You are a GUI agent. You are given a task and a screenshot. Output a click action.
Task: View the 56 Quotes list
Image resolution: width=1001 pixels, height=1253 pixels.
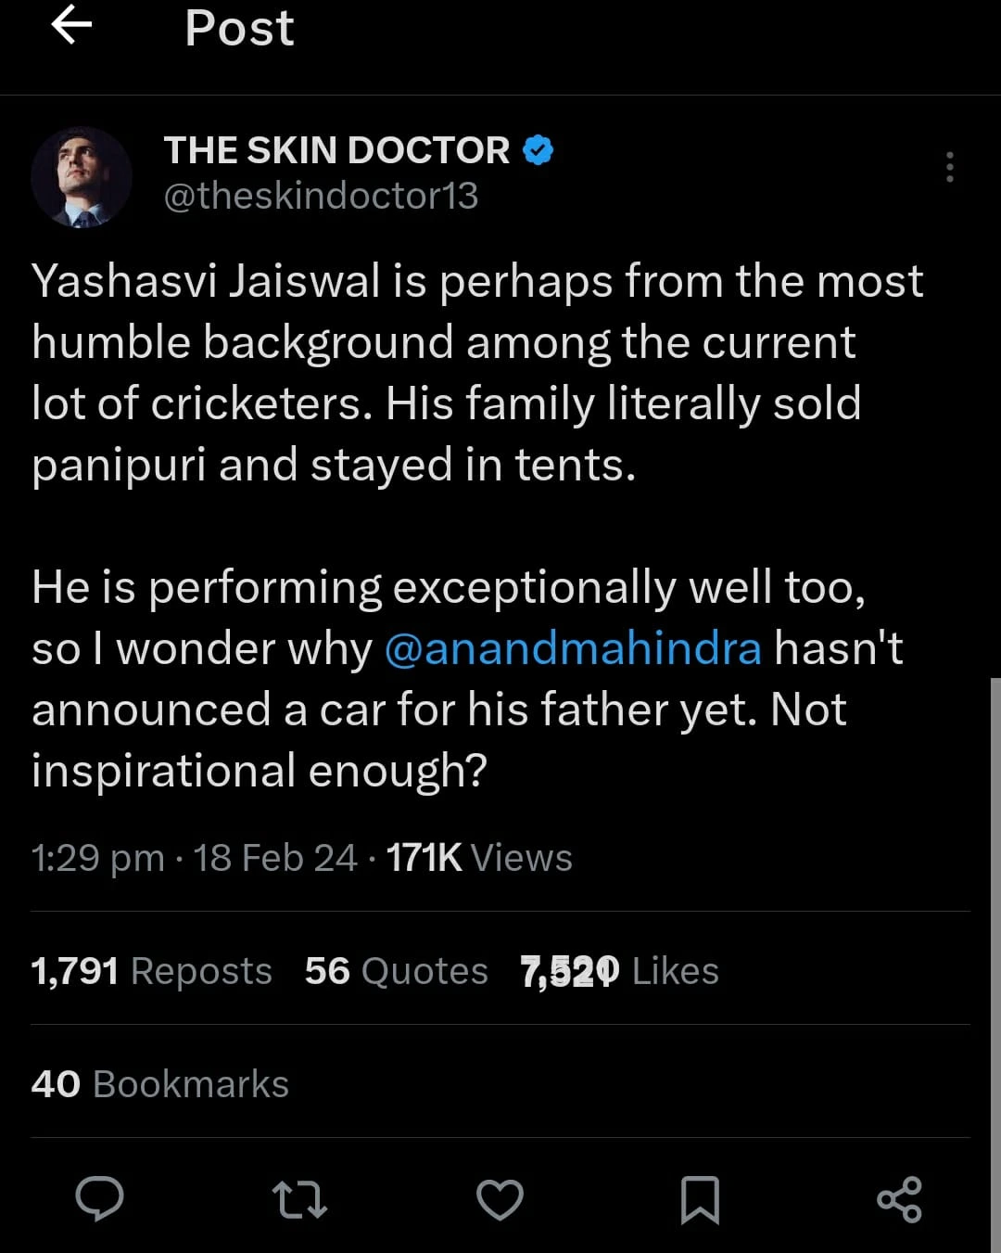coord(396,971)
